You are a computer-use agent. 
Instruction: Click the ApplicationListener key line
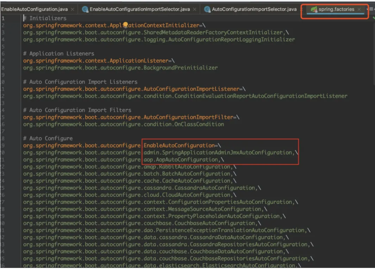(99, 61)
